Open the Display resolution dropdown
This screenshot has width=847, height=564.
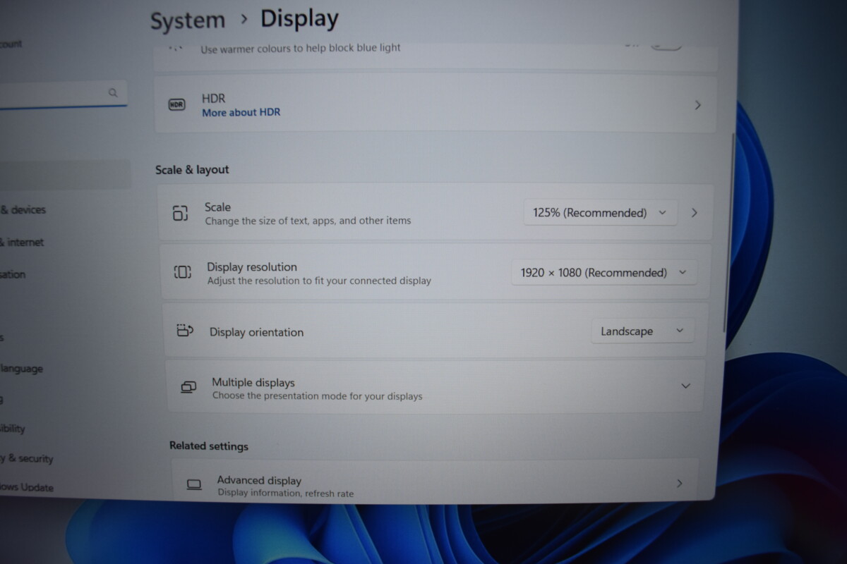(x=603, y=272)
